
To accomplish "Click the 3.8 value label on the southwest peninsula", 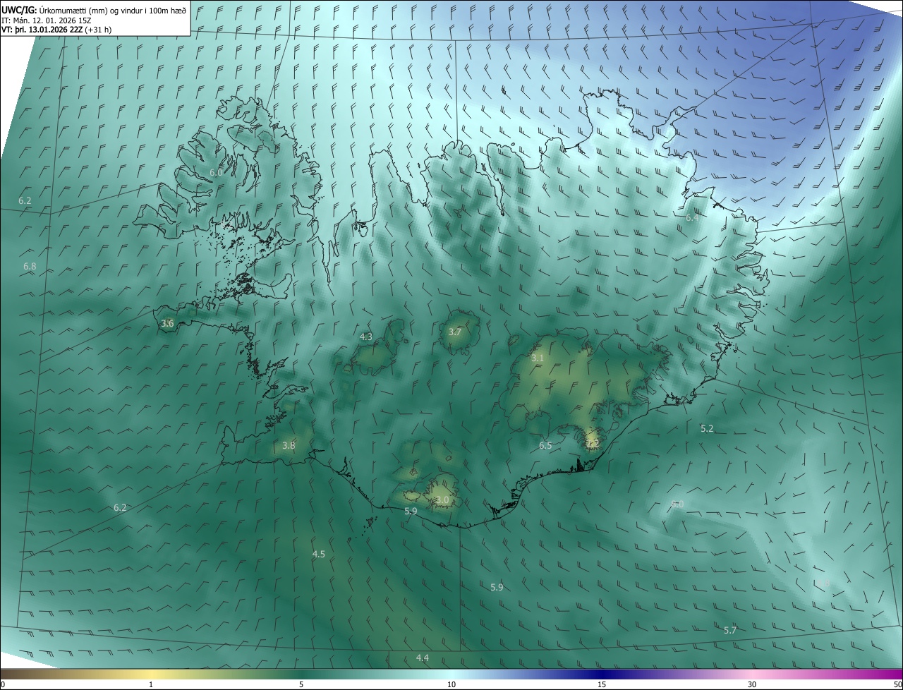I will (289, 446).
